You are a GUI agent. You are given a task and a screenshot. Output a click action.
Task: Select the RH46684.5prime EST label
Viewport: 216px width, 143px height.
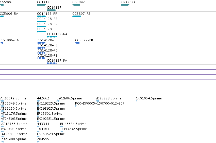tap(73, 124)
